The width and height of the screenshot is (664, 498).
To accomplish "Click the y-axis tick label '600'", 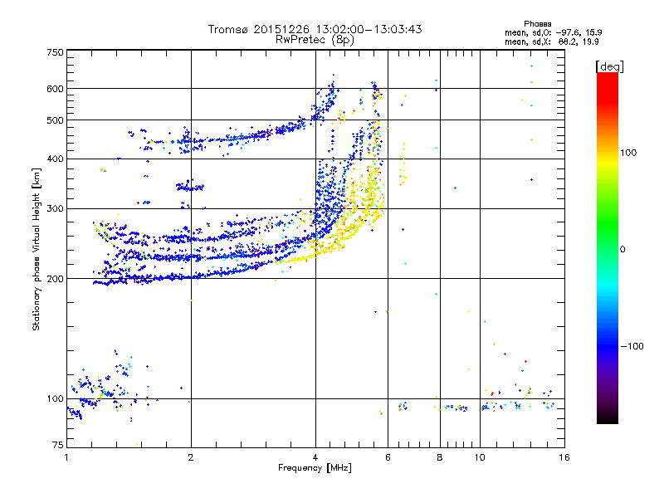I will coord(55,89).
